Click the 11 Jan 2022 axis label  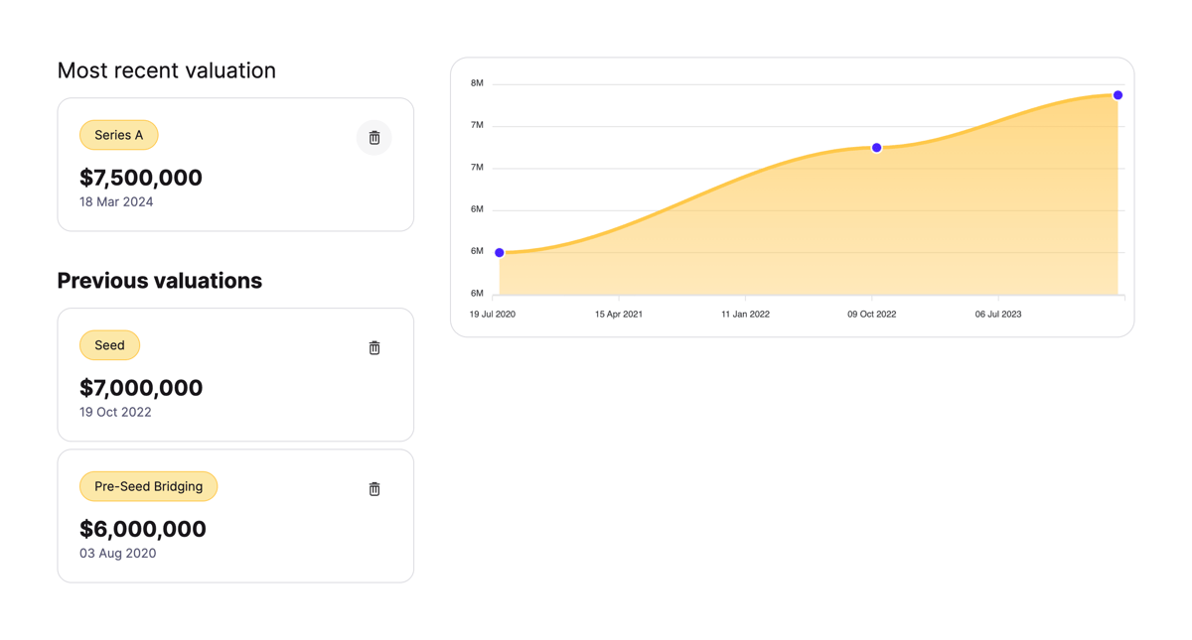tap(744, 314)
